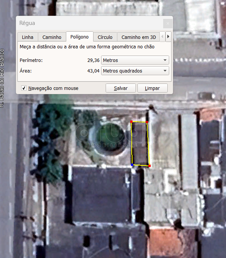This screenshot has width=226, height=258.
Task: Select the blue polygon vertex
Action: pyautogui.click(x=132, y=165)
